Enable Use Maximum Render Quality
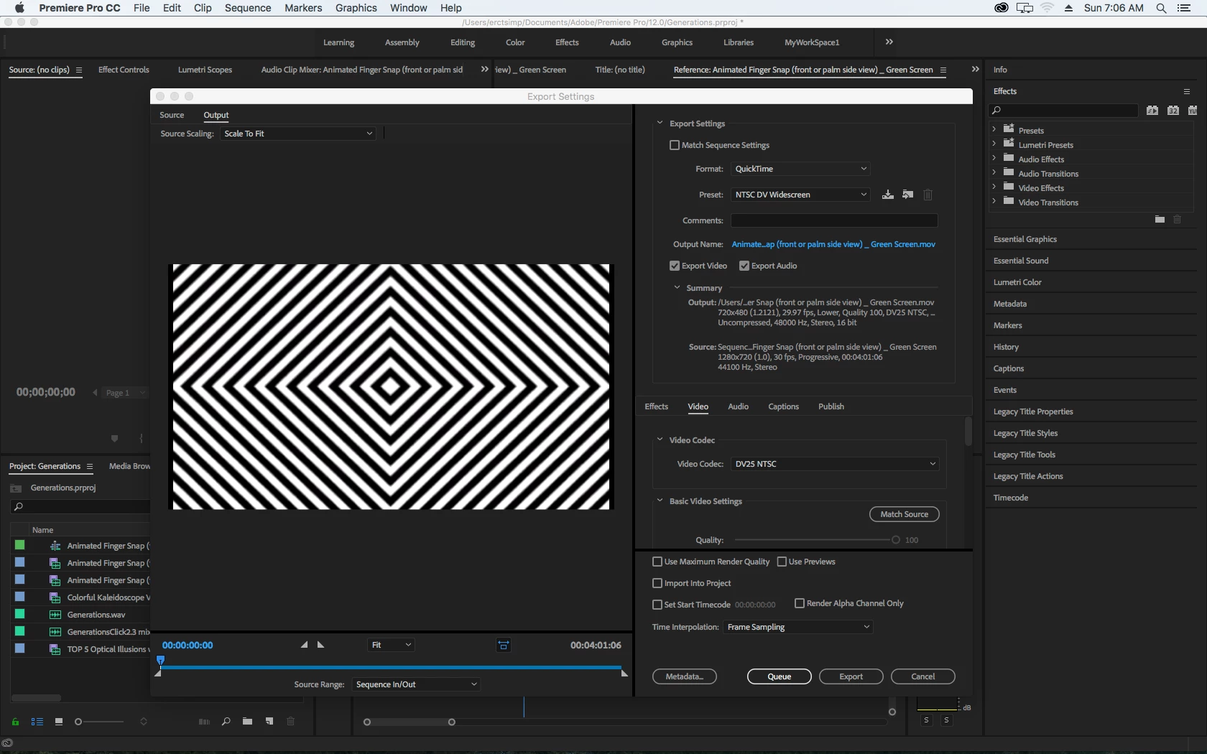Screen dimensions: 1207x754 click(657, 562)
